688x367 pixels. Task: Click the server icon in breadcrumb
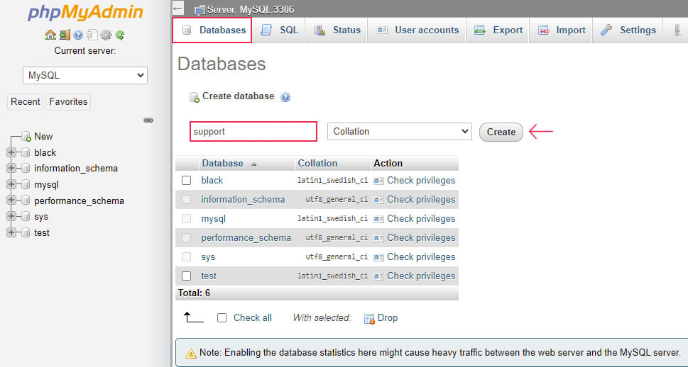(x=200, y=10)
